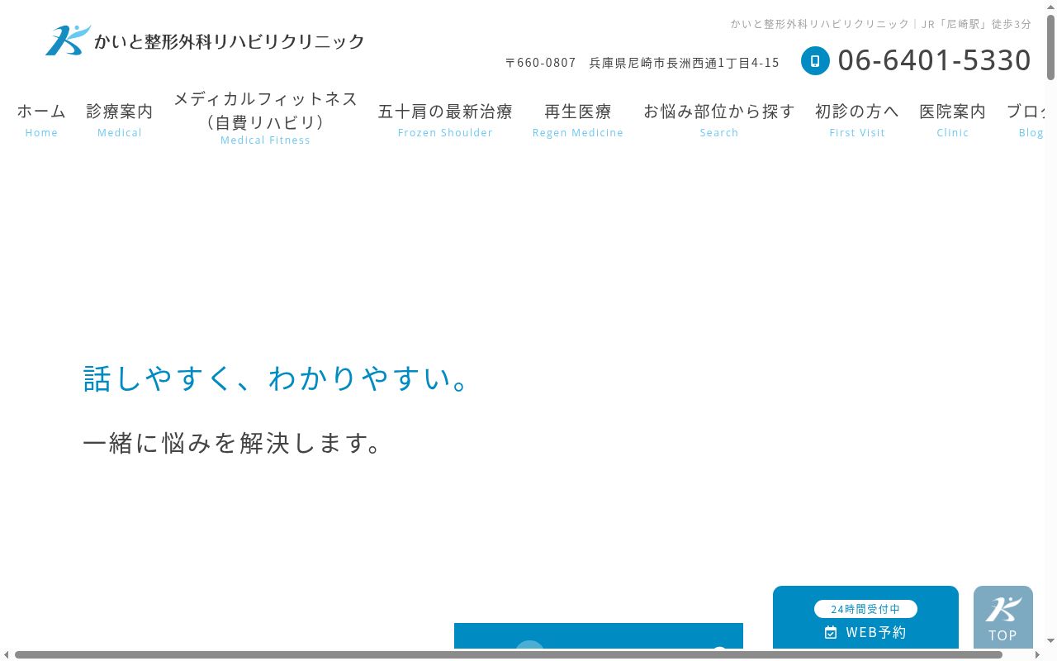Open 五十肩の最新治療 Frozen Shoulder page
This screenshot has width=1057, height=661.
445,120
